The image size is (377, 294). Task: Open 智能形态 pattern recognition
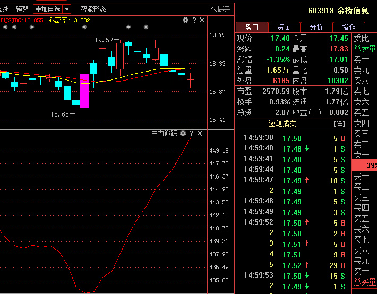(x=93, y=9)
